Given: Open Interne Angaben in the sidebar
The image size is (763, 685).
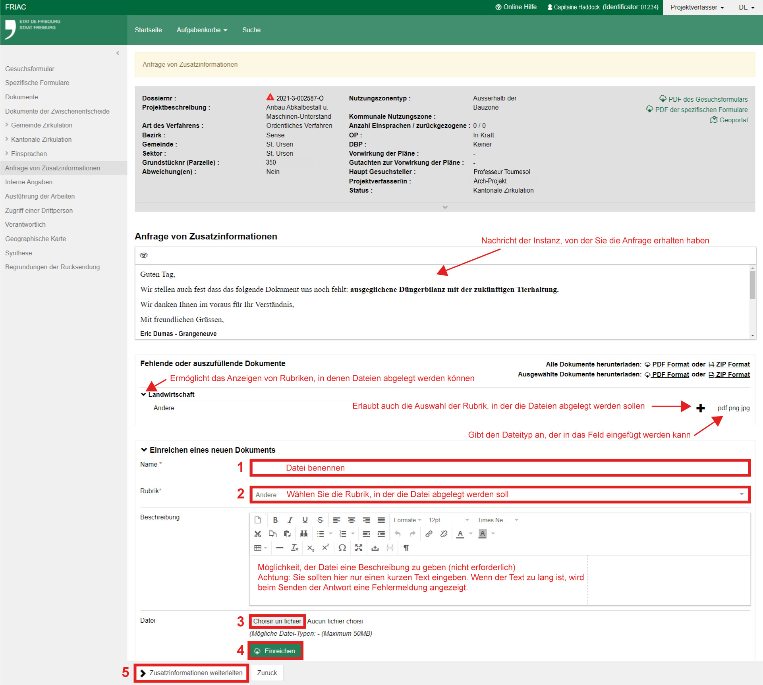Looking at the screenshot, I should [x=29, y=182].
